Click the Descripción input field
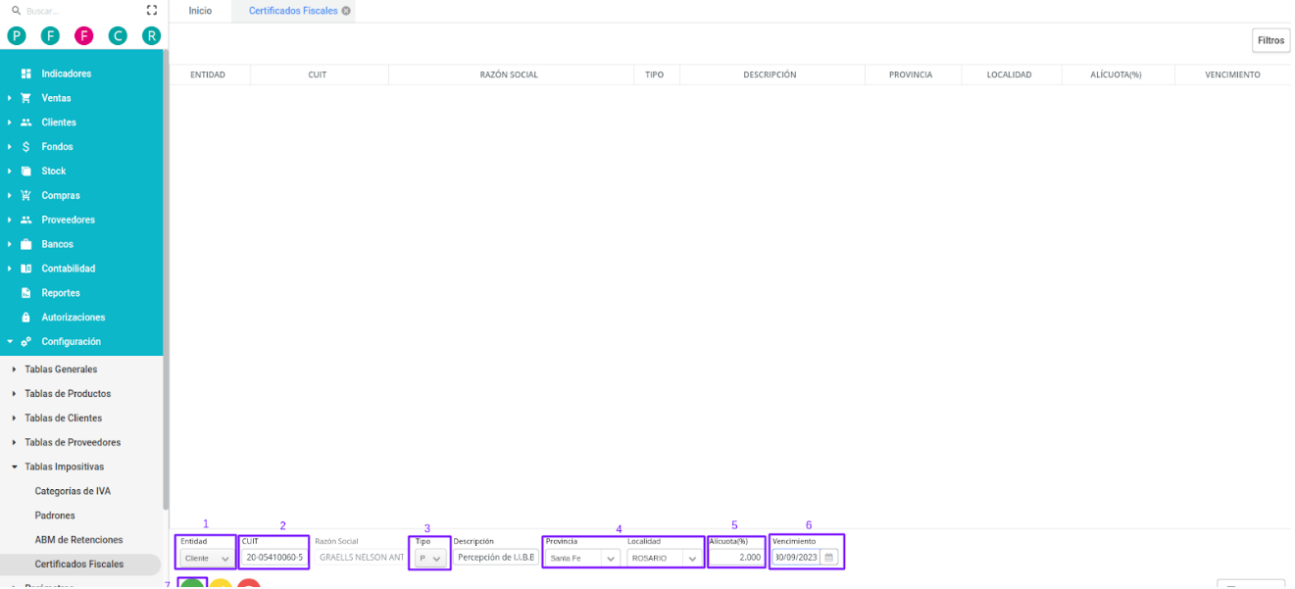Image resolution: width=1295 pixels, height=589 pixels. (495, 558)
